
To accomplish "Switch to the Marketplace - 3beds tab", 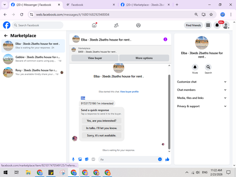I will pyautogui.click(x=145, y=5).
